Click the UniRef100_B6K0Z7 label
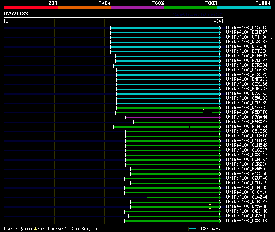Image resolution: width=275 pixels, height=232 pixels. [x=247, y=122]
